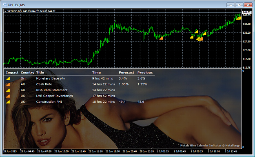
Task: Click the current price label 844.72
Action: coord(247,12)
